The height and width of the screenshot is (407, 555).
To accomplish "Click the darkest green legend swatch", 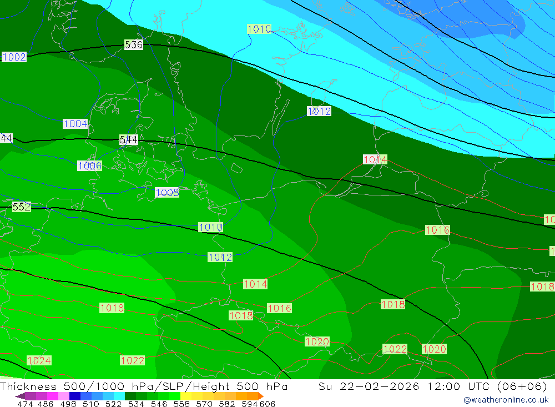I will coord(130,396).
